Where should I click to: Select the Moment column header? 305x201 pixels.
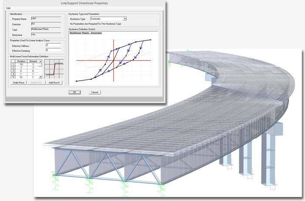pos(33,61)
